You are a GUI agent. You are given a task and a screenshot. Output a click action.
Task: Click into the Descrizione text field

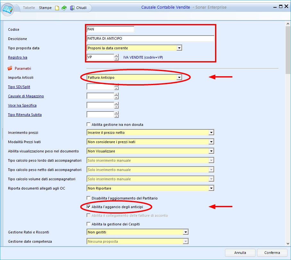150,38
